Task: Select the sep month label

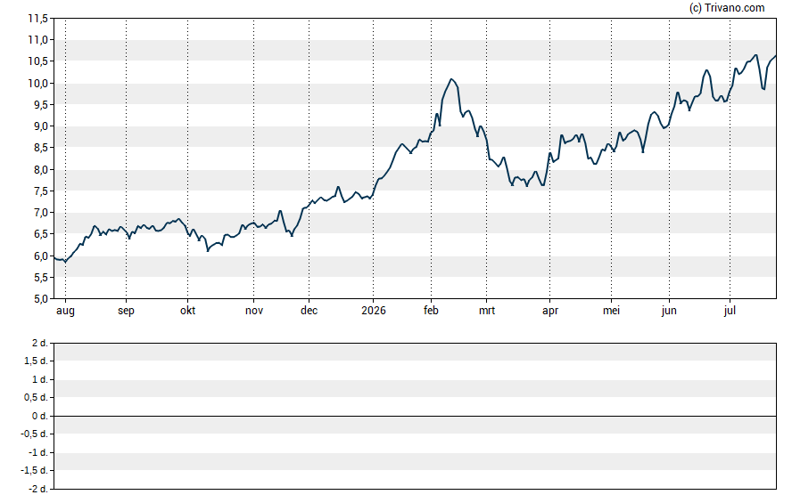Action: tap(126, 311)
